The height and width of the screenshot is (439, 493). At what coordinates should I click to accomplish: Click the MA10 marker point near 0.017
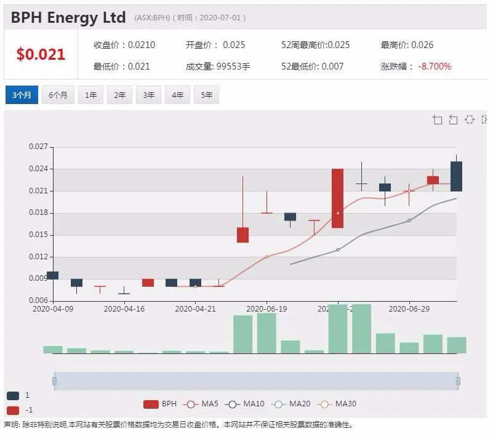[x=409, y=220]
